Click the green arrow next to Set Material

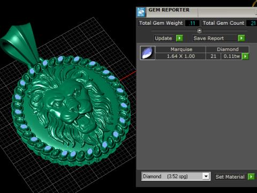pyautogui.click(x=251, y=177)
